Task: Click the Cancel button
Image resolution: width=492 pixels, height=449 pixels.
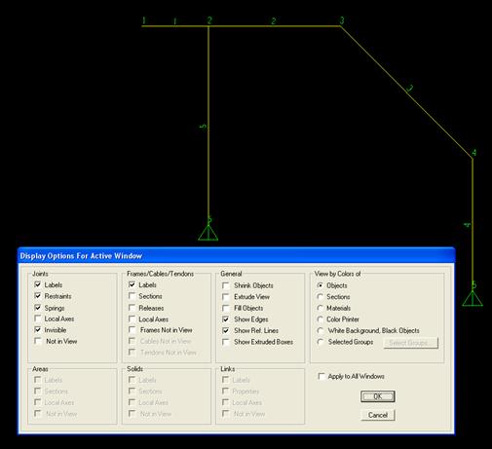Action: pos(378,415)
